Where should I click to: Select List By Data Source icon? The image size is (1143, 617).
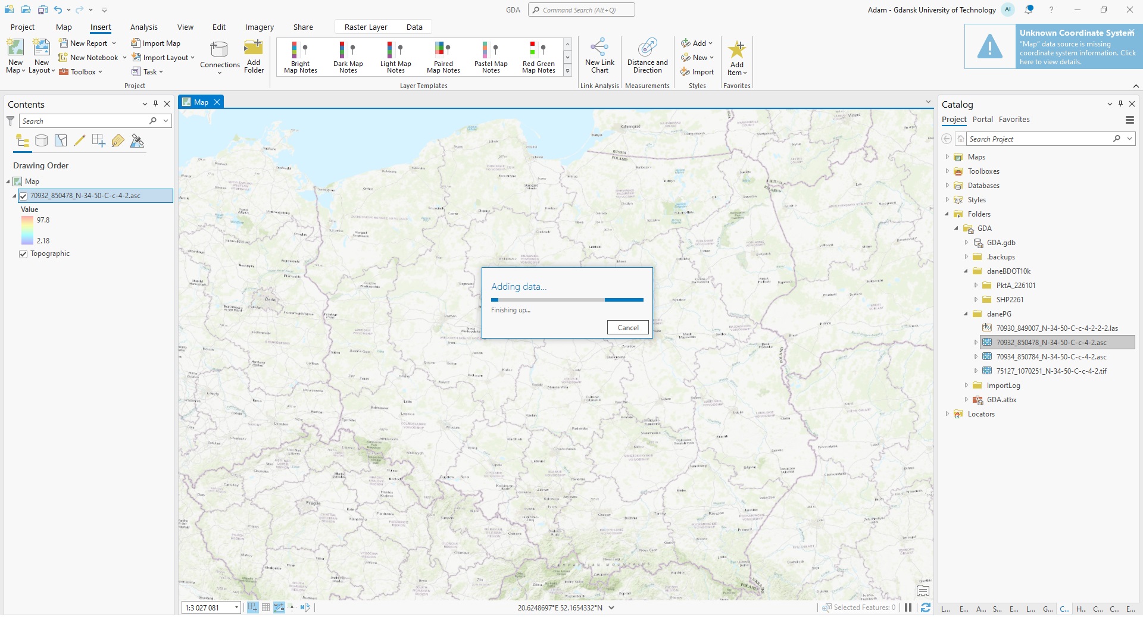(41, 141)
